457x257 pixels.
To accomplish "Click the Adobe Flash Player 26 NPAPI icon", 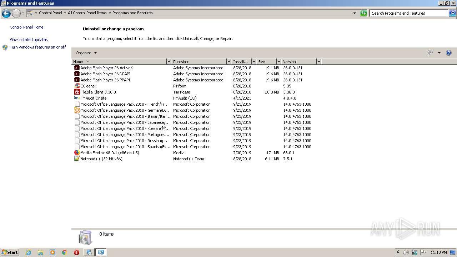I will 77,74.
